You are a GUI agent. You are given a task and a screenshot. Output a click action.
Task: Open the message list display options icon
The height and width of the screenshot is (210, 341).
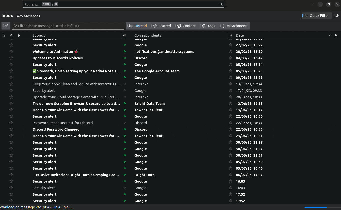[x=337, y=15]
